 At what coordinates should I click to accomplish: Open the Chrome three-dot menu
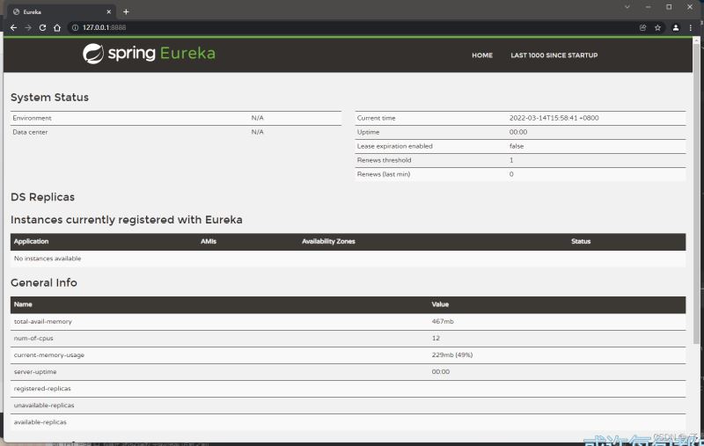pyautogui.click(x=692, y=27)
